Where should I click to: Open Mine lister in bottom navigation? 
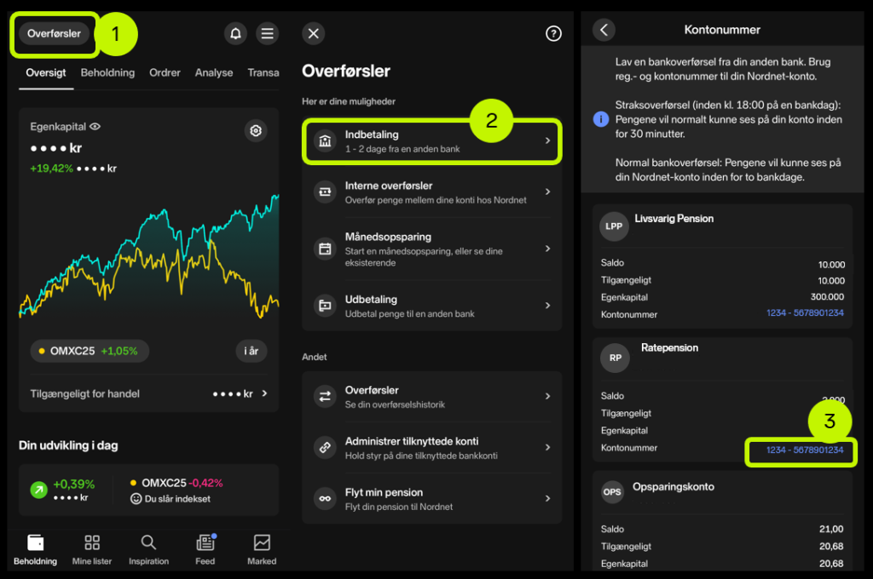[x=92, y=549]
